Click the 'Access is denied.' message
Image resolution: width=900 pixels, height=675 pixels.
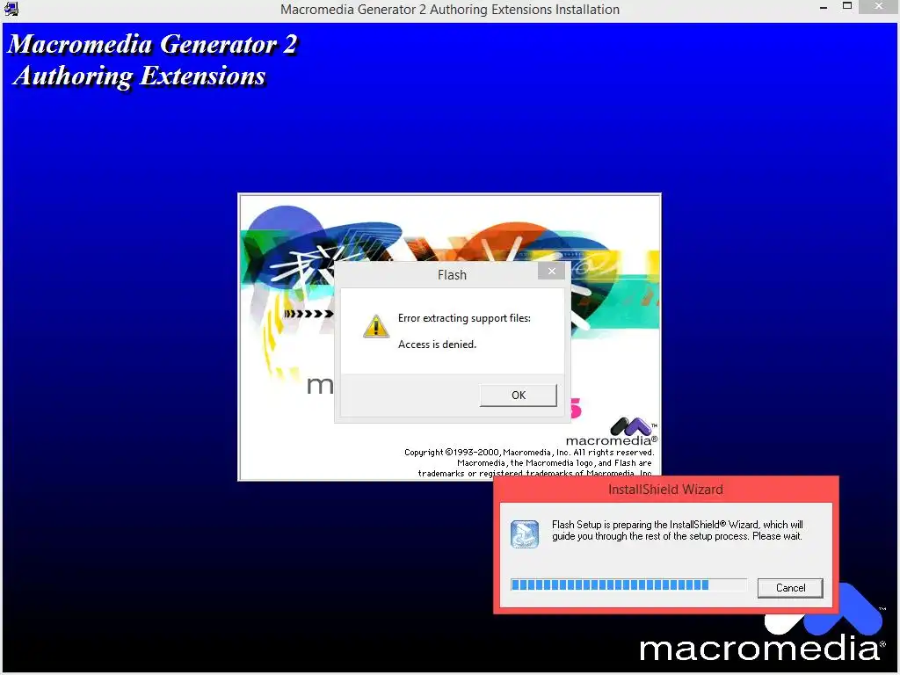pos(437,345)
